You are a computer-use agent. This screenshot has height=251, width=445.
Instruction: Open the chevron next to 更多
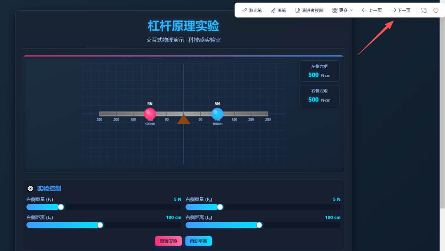351,10
